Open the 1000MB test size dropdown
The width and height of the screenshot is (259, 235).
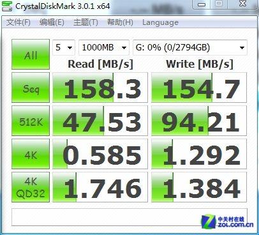pyautogui.click(x=104, y=47)
